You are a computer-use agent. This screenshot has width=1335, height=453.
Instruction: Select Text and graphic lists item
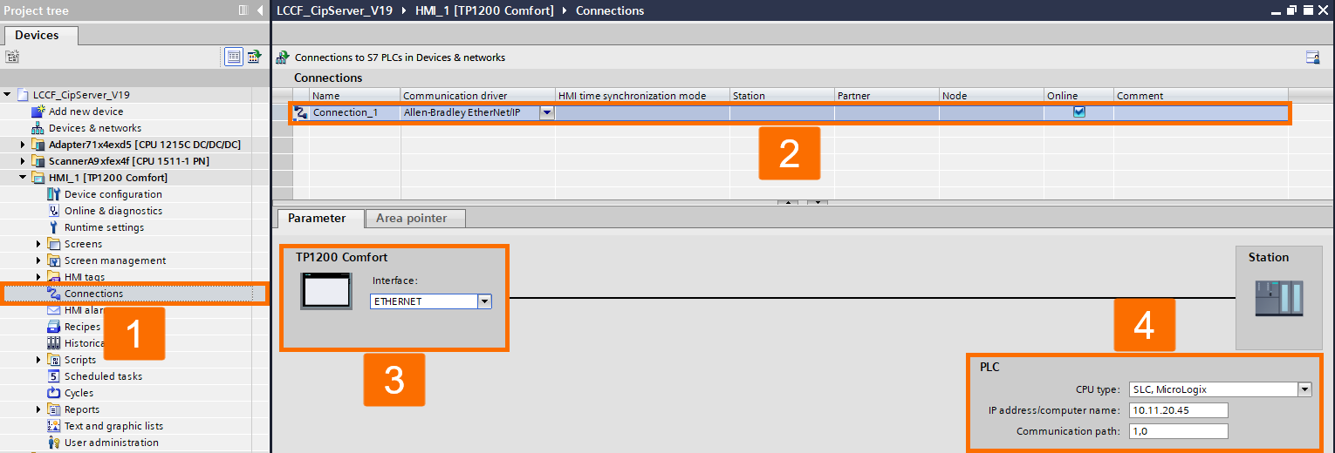pyautogui.click(x=113, y=426)
